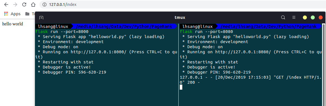The image size is (326, 106).
Task: Click the cursor block in the right tmux pane
Action: click(x=181, y=87)
